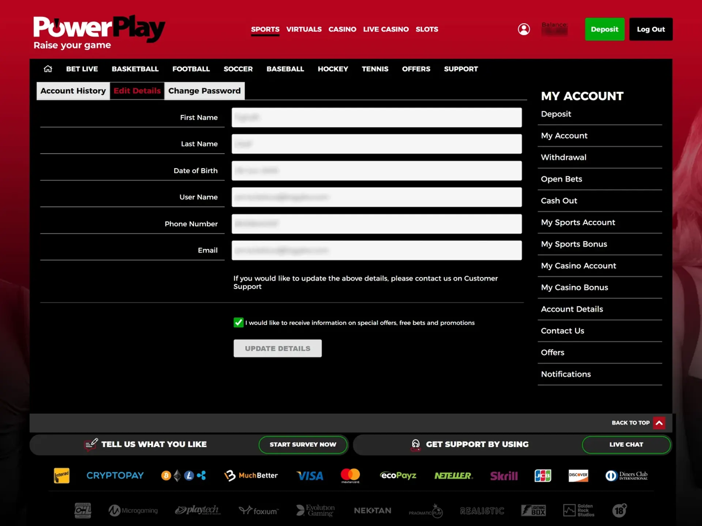This screenshot has height=526, width=702.
Task: Open the HOCKEY sports page
Action: (x=333, y=69)
